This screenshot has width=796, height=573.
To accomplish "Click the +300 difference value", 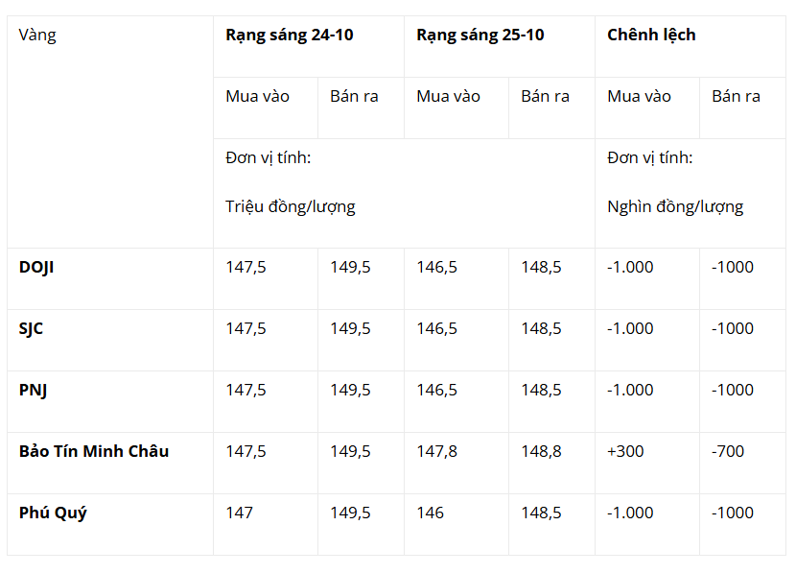I will [626, 451].
